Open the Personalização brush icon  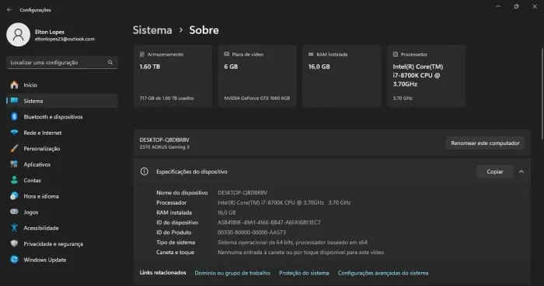[14, 148]
